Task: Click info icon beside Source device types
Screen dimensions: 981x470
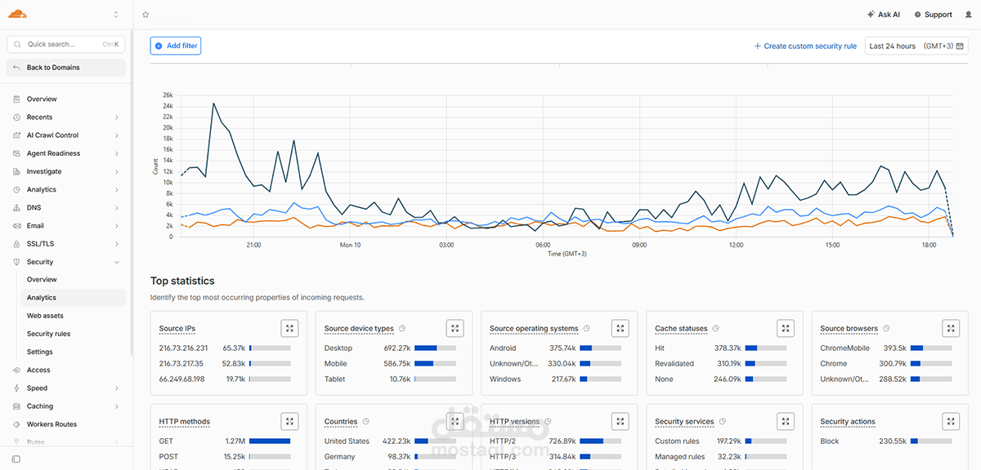Action: [x=402, y=329]
